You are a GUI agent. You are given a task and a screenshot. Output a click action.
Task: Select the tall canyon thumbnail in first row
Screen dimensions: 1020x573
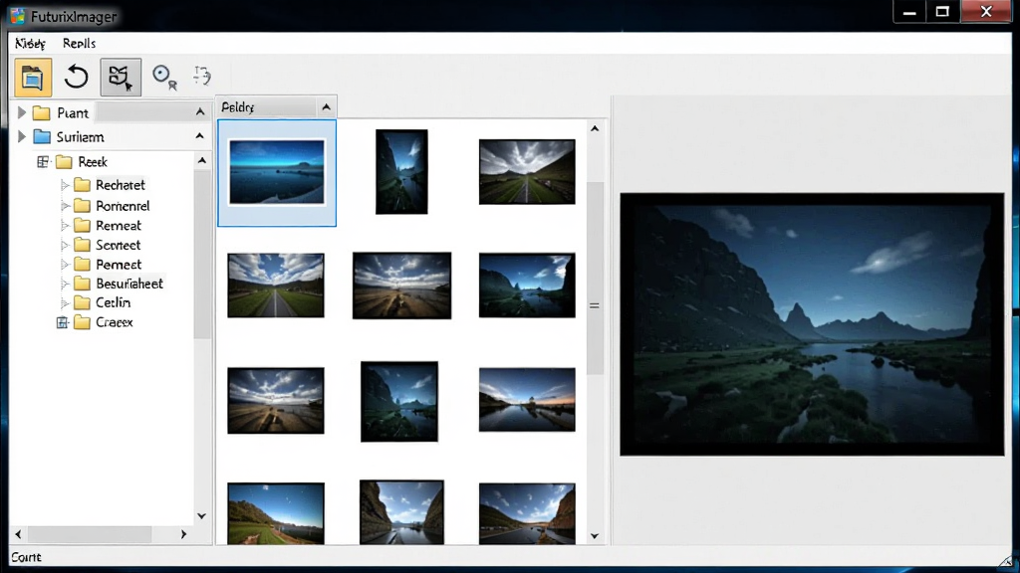click(401, 171)
